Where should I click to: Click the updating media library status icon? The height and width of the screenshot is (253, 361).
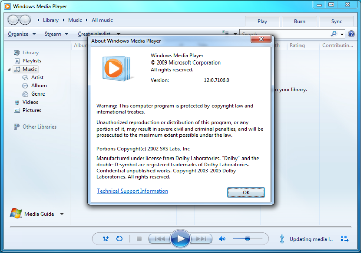pyautogui.click(x=282, y=239)
